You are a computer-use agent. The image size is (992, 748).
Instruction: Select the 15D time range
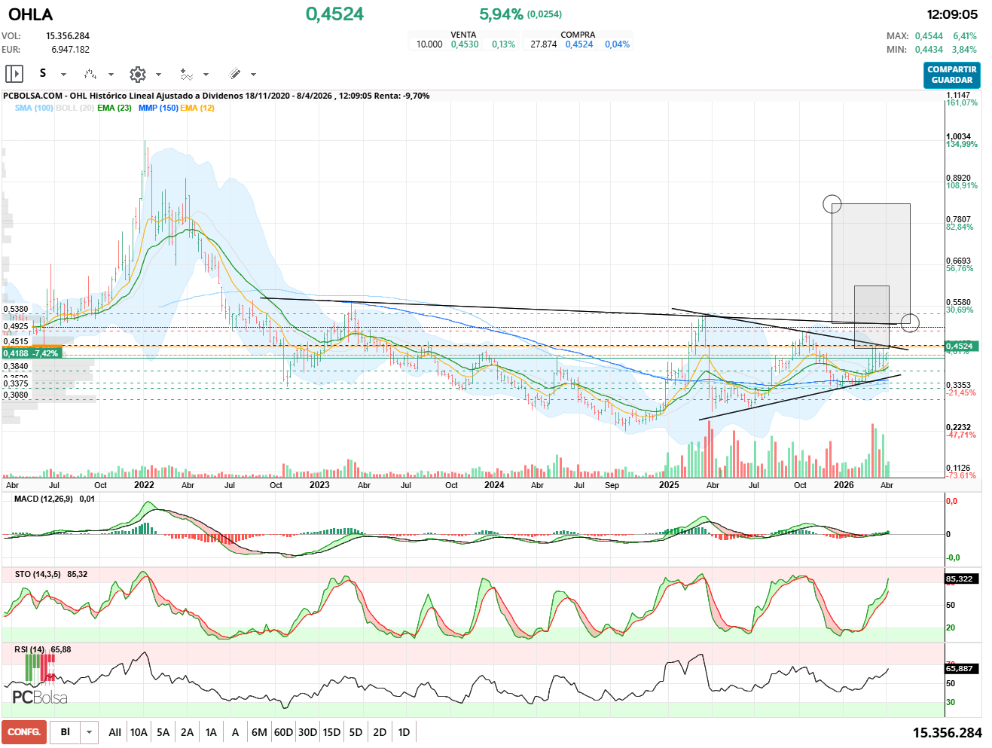(331, 732)
